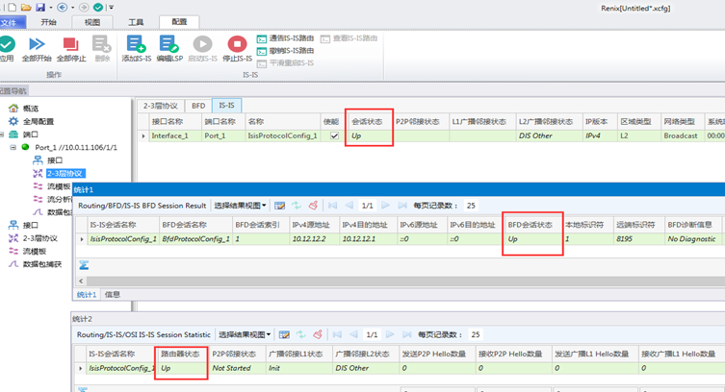Collapse the 端口 ports tree node
Viewport: 725px width, 392px height.
[x=2, y=135]
